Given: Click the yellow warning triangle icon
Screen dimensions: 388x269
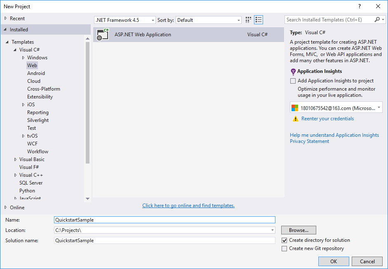Looking at the screenshot, I should click(x=295, y=119).
